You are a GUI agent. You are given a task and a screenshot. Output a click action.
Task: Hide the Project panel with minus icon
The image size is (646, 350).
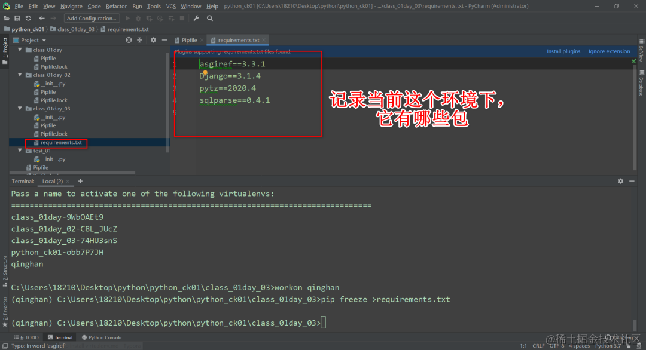pyautogui.click(x=164, y=40)
